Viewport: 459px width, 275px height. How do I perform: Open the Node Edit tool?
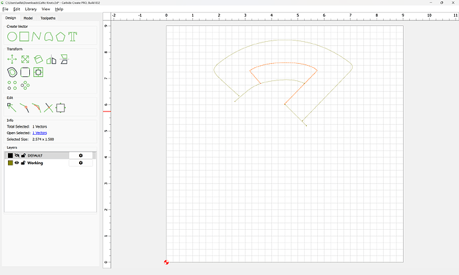click(x=12, y=107)
